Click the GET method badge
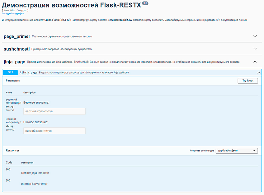Screen dimensions: 264x195 (11, 72)
